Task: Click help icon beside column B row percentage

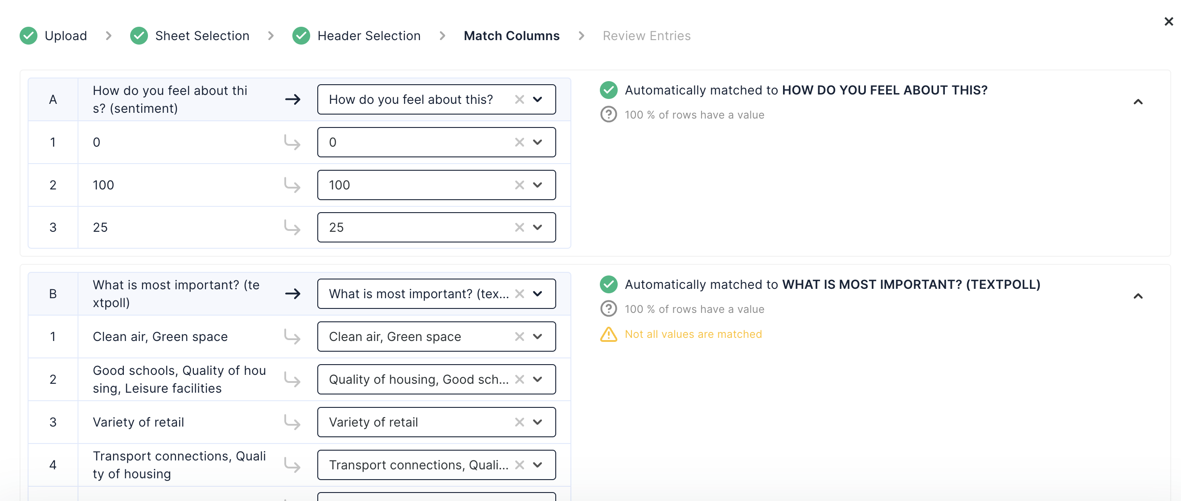Action: click(608, 309)
